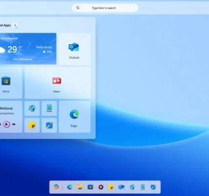Open Copilot from the taskbar

56,187
